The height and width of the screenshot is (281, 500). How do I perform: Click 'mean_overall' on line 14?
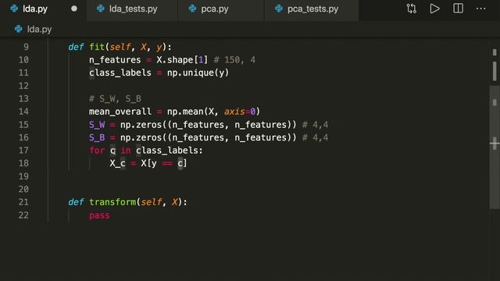120,112
